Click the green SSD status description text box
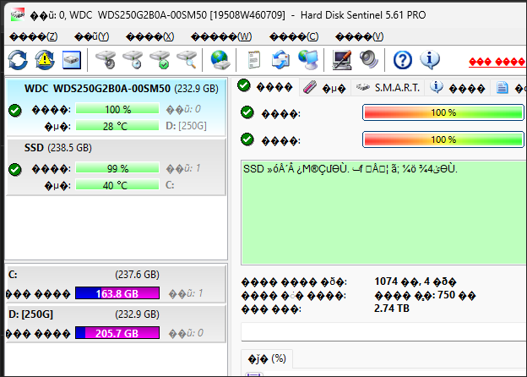 383,212
